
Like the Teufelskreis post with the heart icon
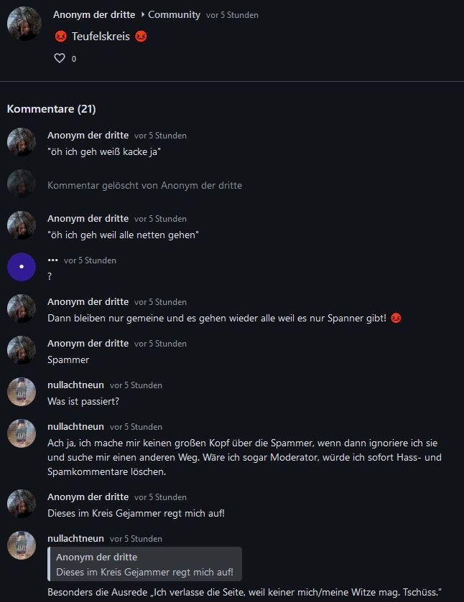[x=60, y=58]
